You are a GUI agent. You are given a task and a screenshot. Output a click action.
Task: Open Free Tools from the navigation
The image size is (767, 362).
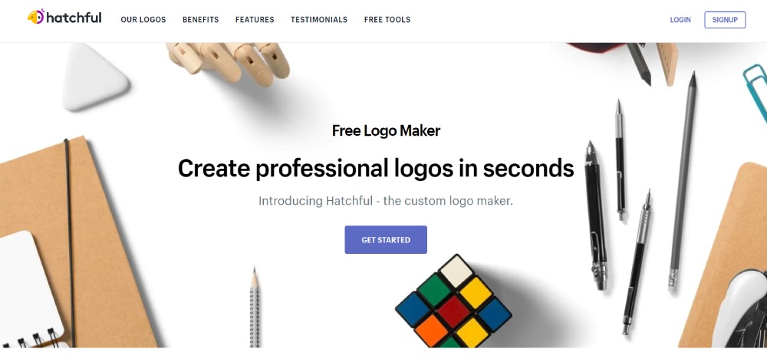pos(387,20)
